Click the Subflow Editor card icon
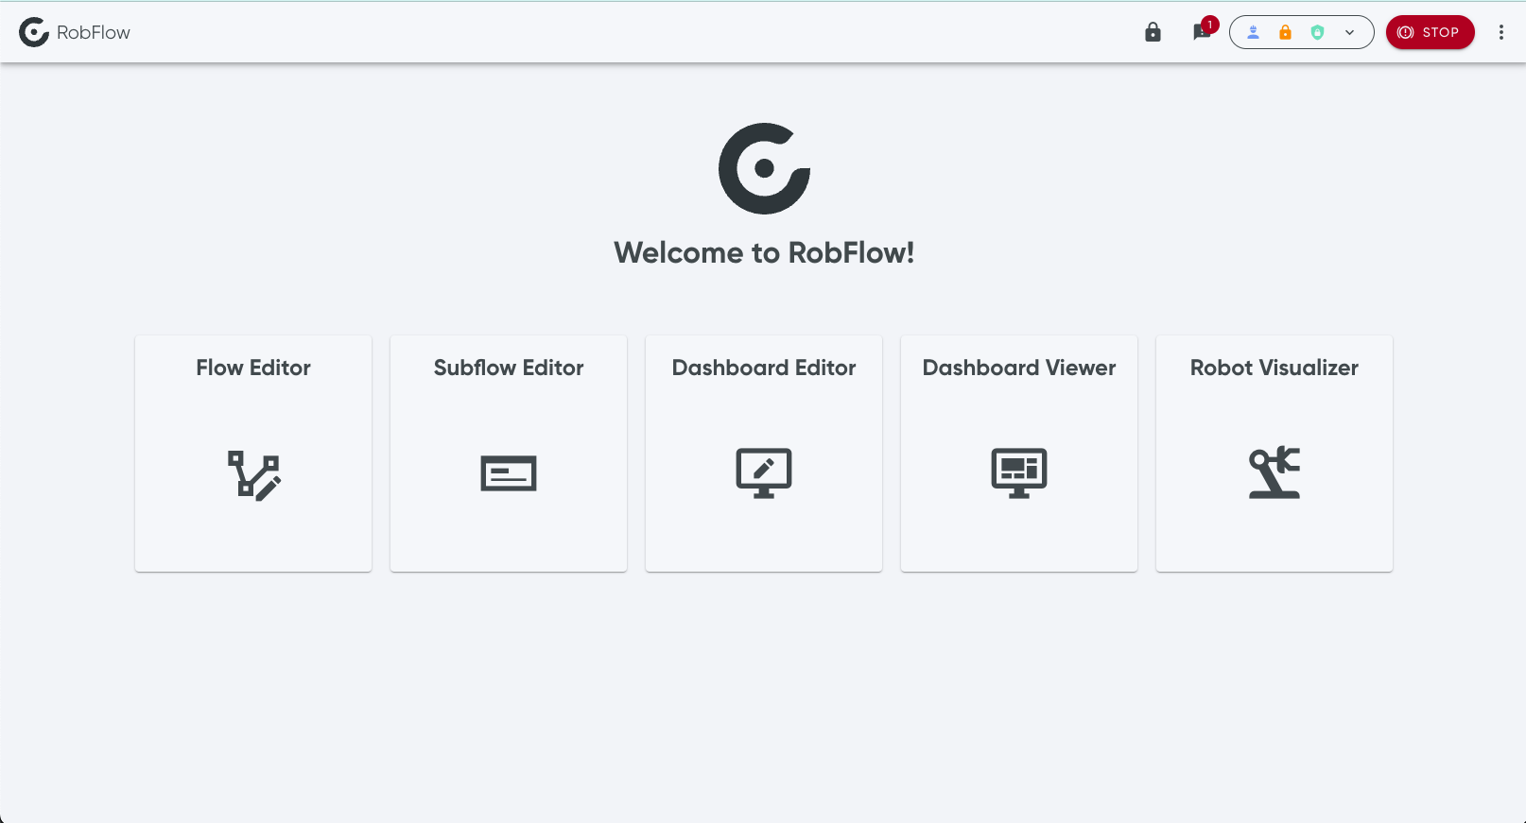The width and height of the screenshot is (1526, 823). 509,473
